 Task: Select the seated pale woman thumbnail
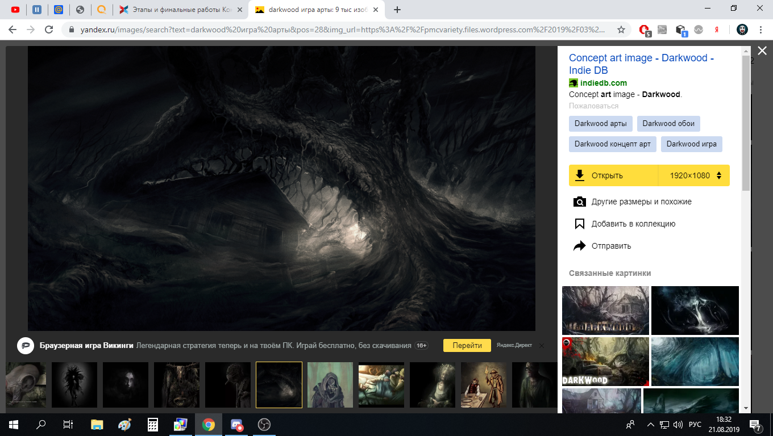[x=433, y=385]
